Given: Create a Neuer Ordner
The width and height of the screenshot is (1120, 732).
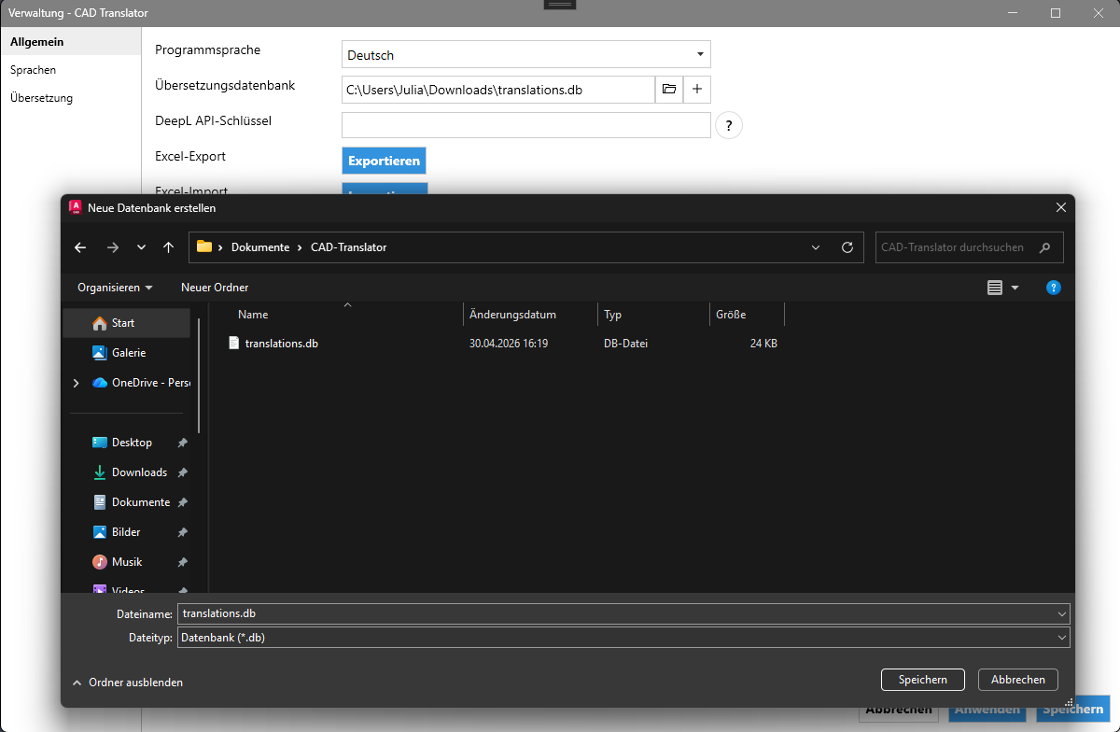Looking at the screenshot, I should coord(215,288).
